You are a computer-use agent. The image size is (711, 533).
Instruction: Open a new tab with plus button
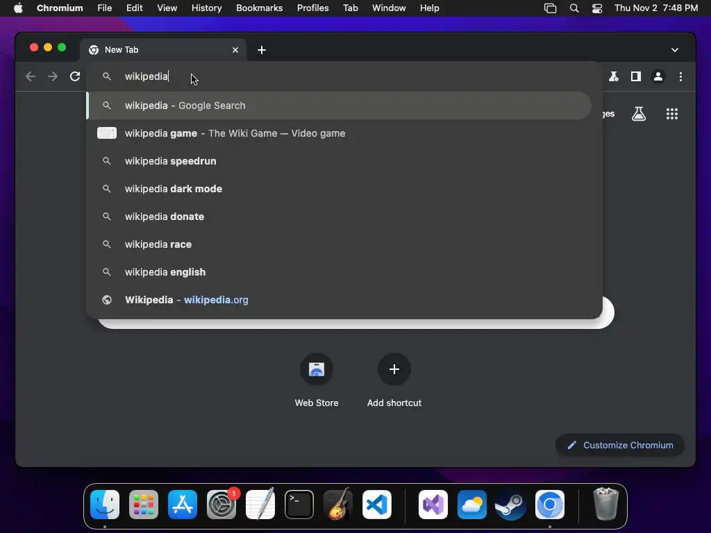[x=262, y=50]
